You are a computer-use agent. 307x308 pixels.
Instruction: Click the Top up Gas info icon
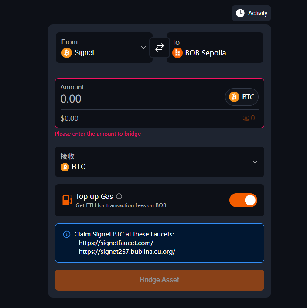(x=119, y=196)
